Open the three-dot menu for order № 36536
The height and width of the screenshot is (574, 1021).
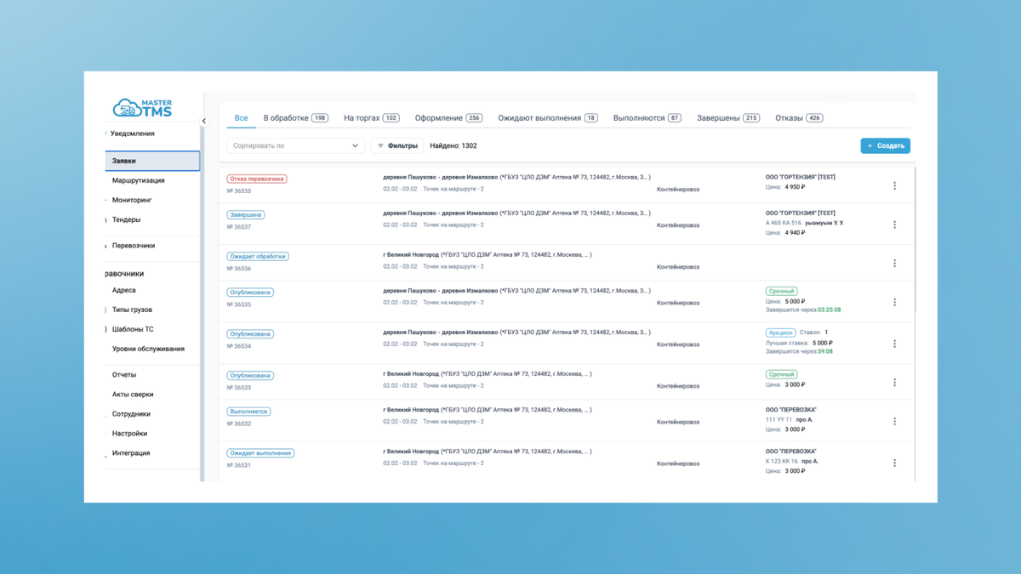894,264
